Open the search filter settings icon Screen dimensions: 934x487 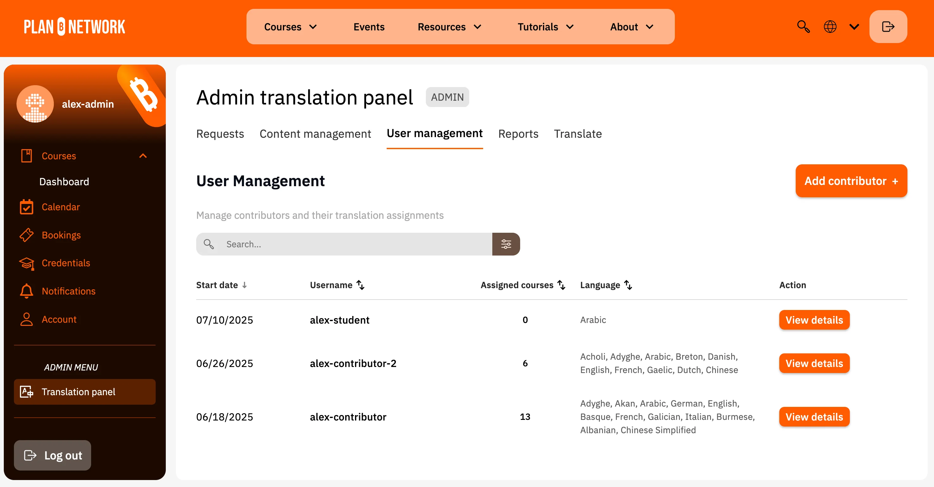[x=506, y=244]
